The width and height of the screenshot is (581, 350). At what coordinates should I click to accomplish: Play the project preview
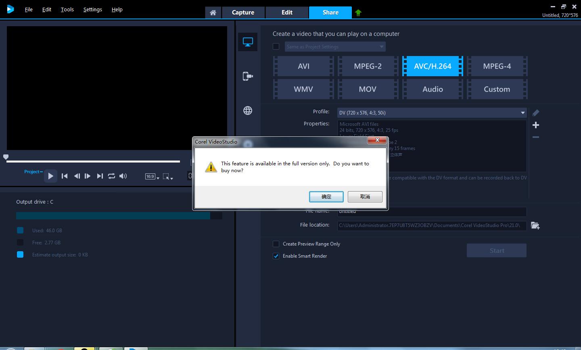click(50, 176)
